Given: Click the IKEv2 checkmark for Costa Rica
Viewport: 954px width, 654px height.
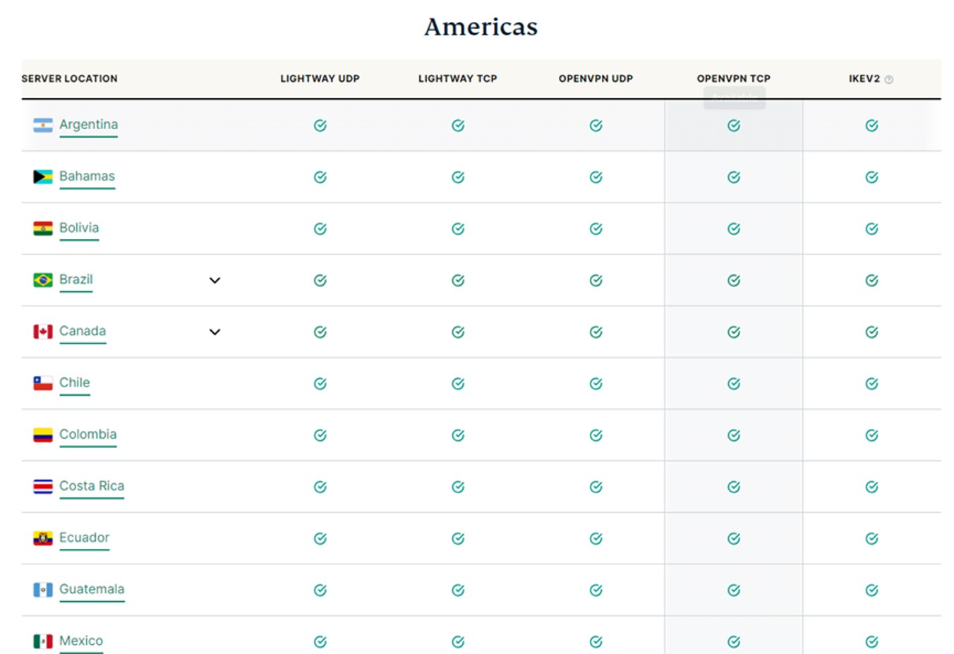Looking at the screenshot, I should coord(871,486).
